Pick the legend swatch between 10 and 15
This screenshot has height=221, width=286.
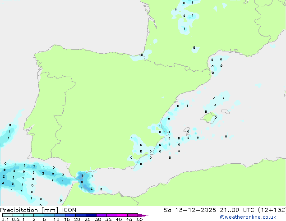(60, 215)
